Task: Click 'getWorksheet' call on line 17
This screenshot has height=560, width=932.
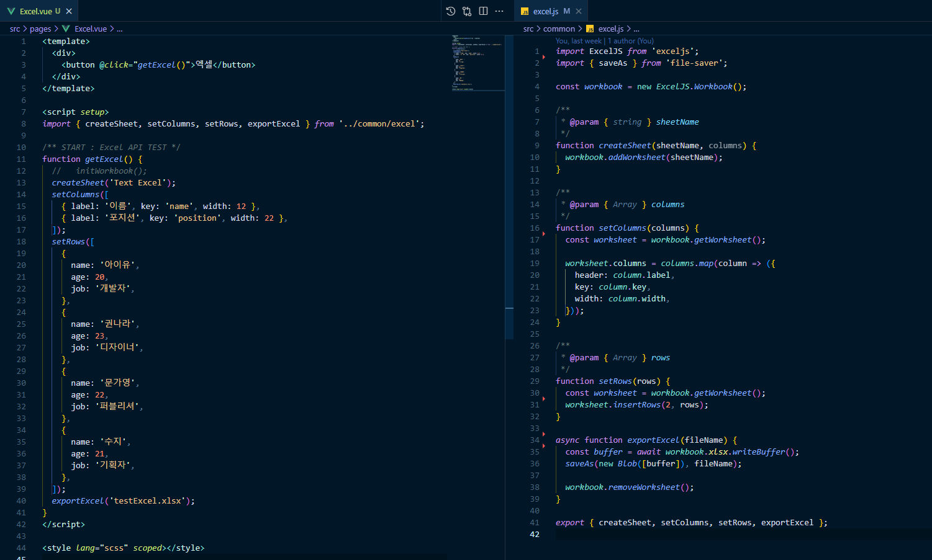Action: (723, 240)
